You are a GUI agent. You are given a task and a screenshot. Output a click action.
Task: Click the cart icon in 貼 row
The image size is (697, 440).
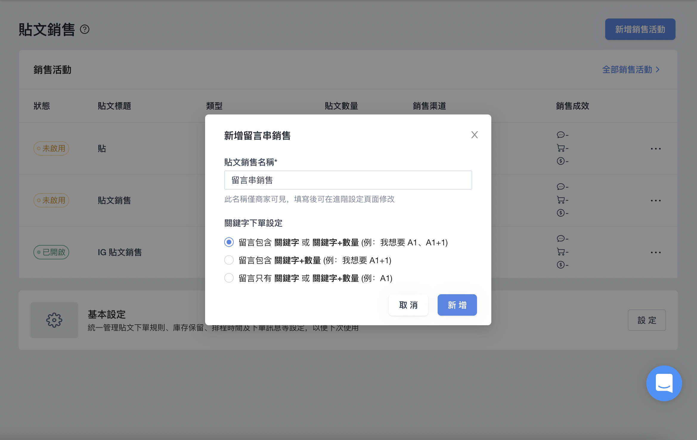[x=560, y=148]
